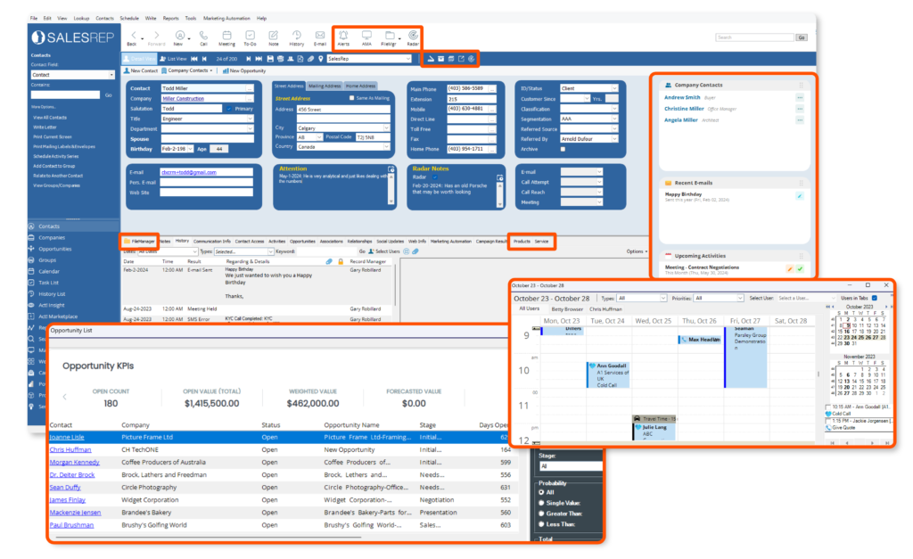Click the Happy Birthday email edit icon
Image resolution: width=913 pixels, height=559 pixels.
coord(800,196)
